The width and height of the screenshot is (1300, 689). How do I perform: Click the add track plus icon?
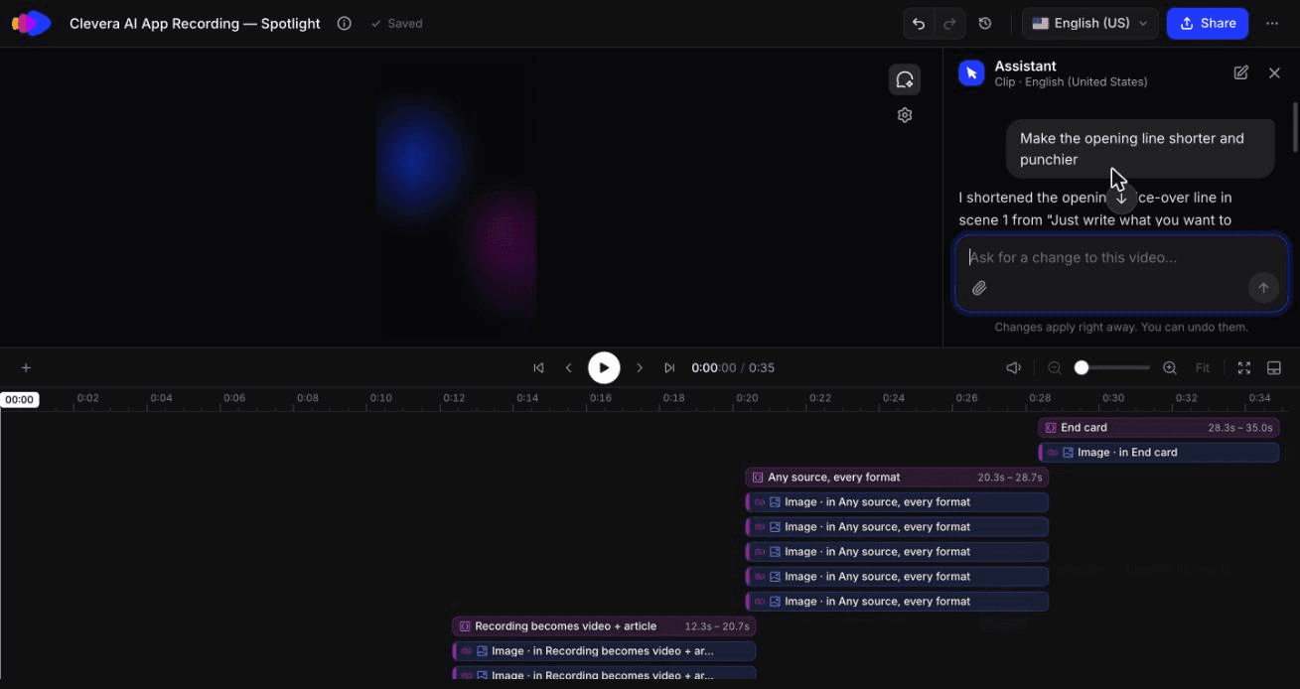pos(26,367)
